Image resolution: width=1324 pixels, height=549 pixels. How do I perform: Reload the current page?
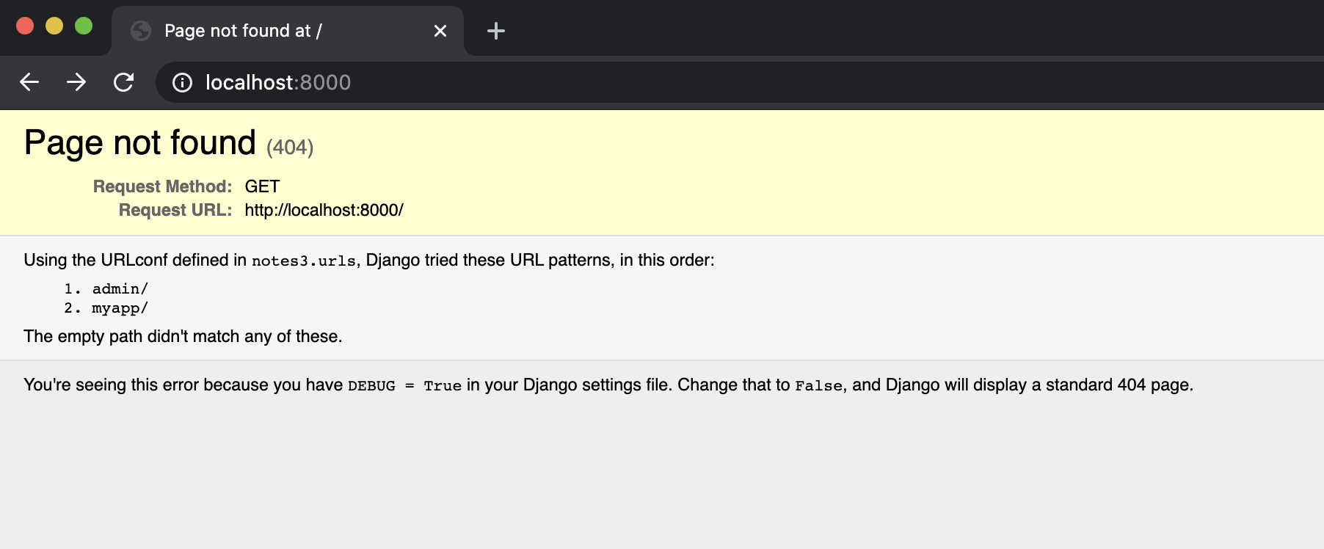tap(123, 82)
